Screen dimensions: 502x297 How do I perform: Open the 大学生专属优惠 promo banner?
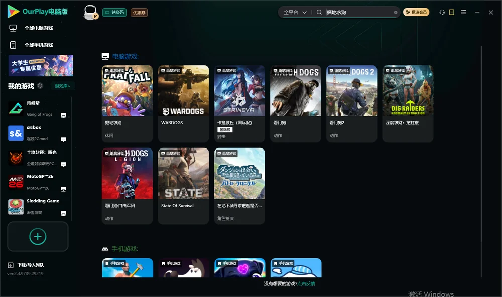pos(41,65)
